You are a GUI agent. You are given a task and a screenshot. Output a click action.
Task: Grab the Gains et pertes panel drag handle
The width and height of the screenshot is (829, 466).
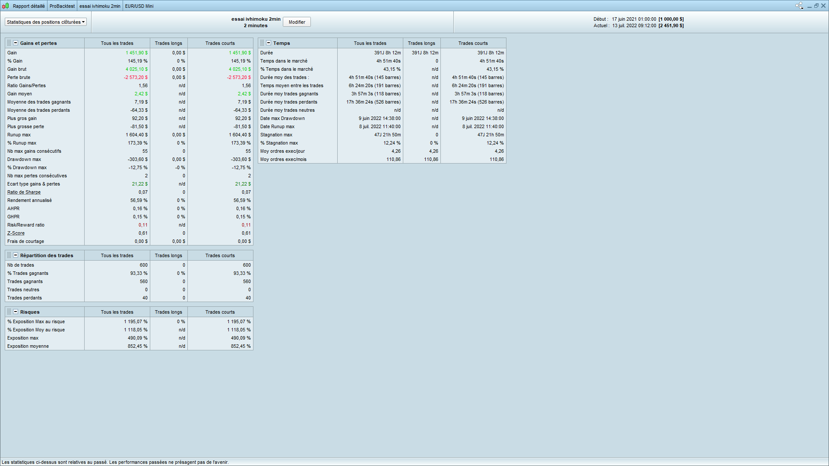9,43
